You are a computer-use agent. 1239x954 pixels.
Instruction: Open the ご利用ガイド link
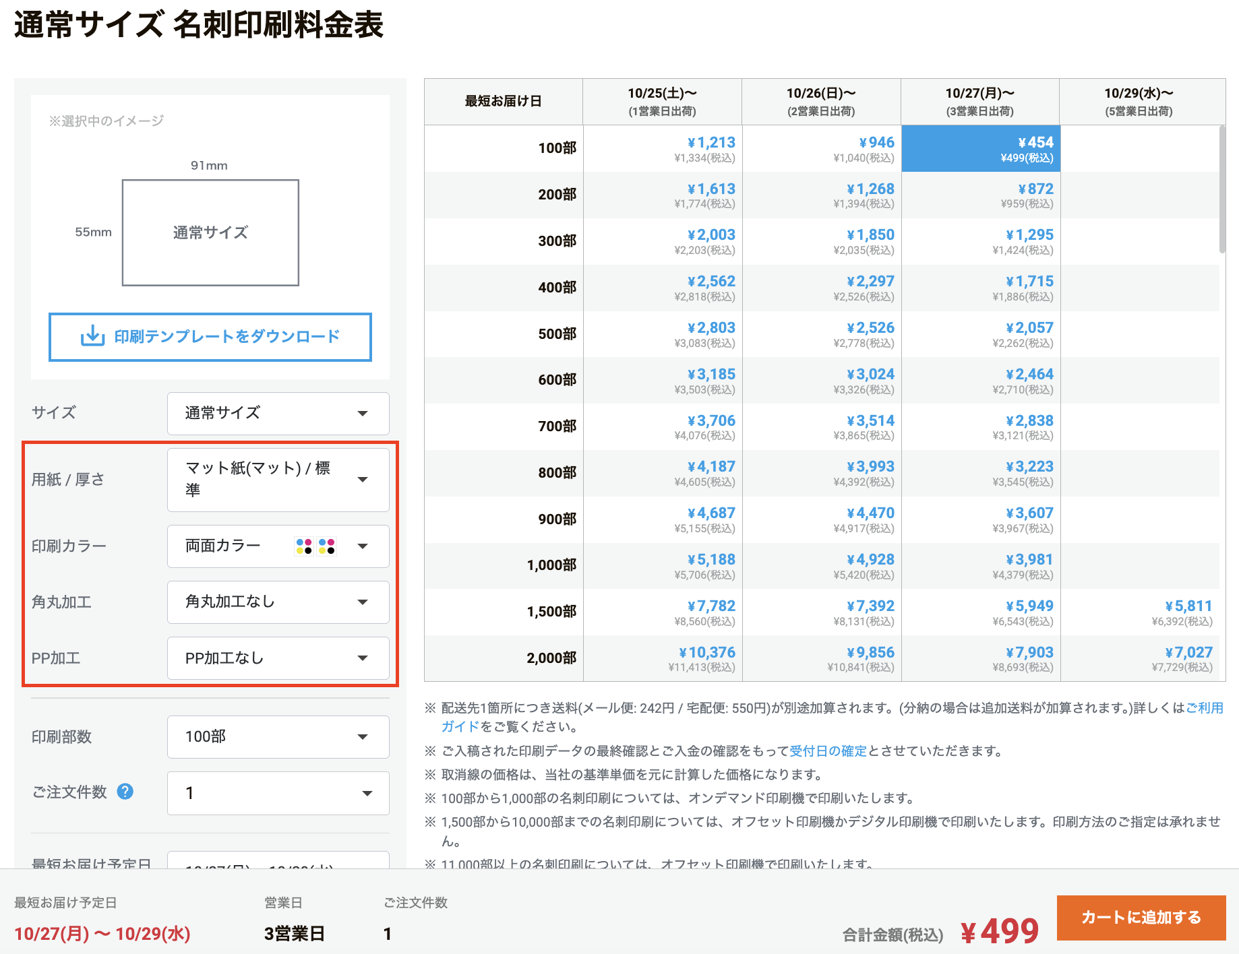click(1204, 708)
